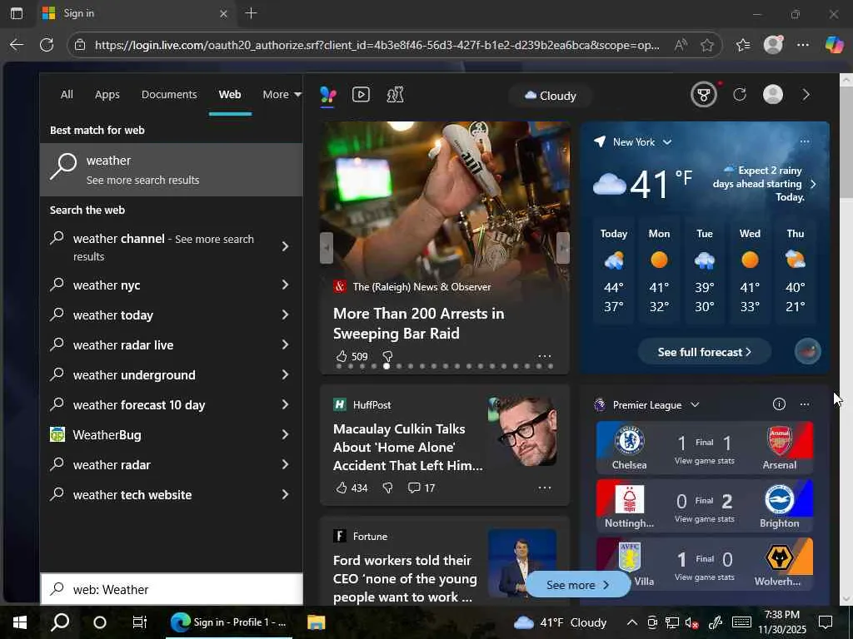Reload the page in Edge

[47, 45]
